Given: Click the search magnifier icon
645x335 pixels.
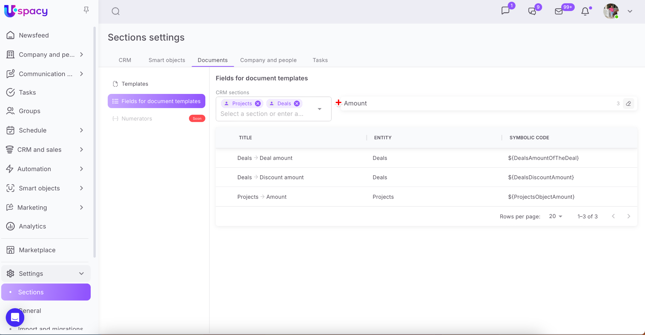Looking at the screenshot, I should (x=116, y=11).
